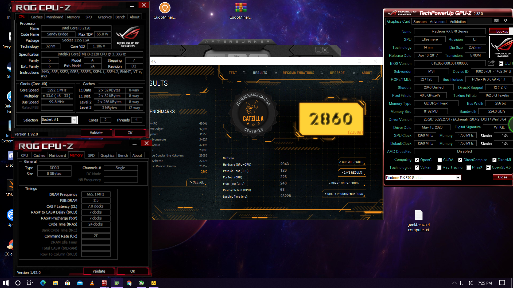Toggle the UEFI checkbox in GPU-Z
Screen dimensions: 513x288
click(x=501, y=63)
